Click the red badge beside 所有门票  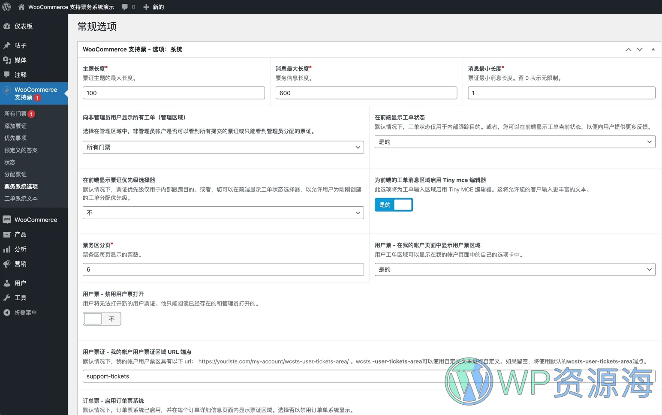coord(31,114)
